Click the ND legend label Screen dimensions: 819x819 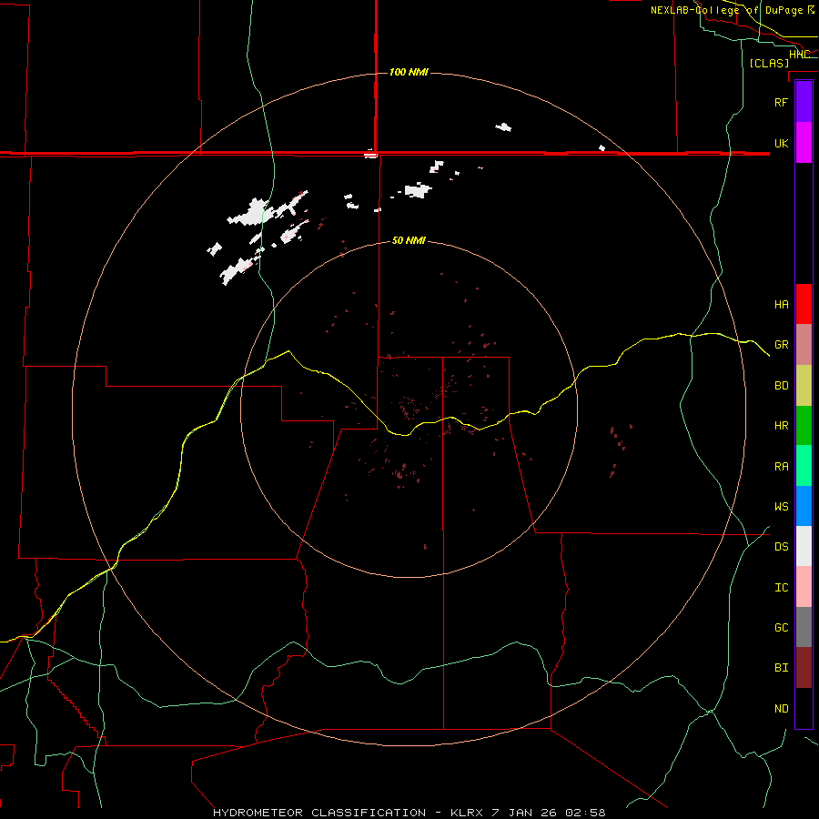pos(781,709)
